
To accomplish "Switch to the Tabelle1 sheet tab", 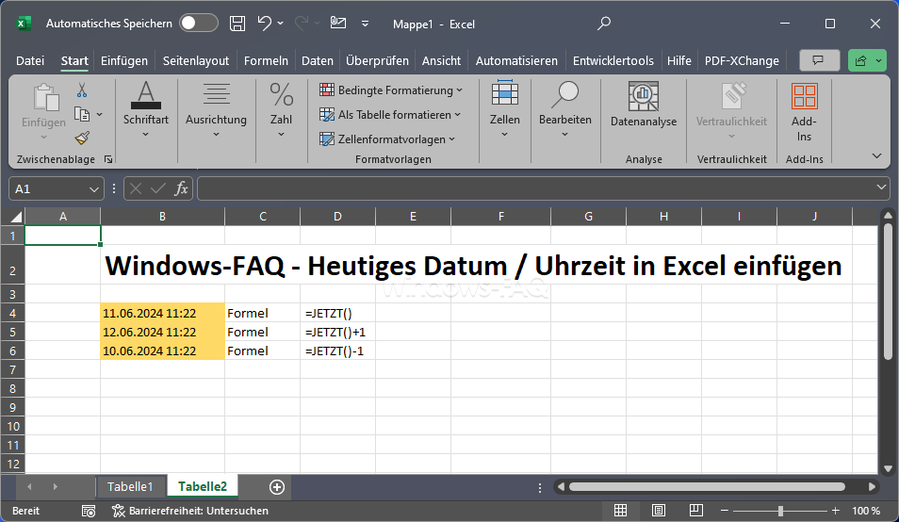I will [x=130, y=486].
